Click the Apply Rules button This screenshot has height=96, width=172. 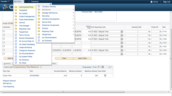[x=83, y=58]
